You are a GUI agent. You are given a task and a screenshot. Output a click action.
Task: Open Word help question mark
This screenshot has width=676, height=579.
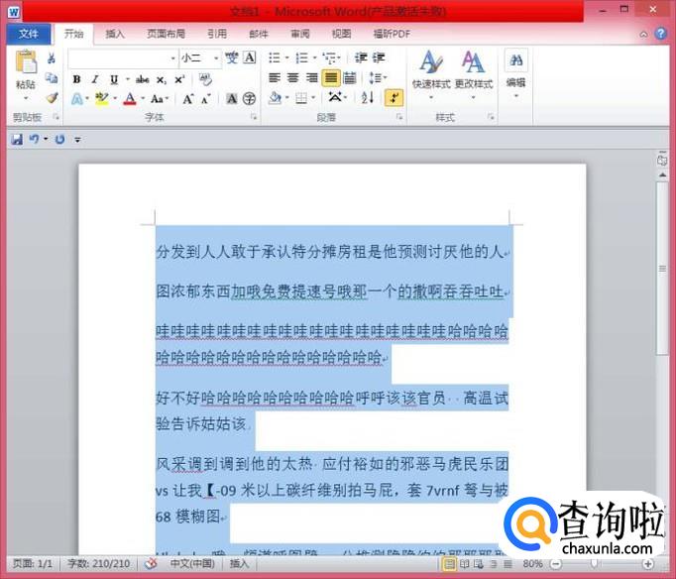click(x=660, y=34)
